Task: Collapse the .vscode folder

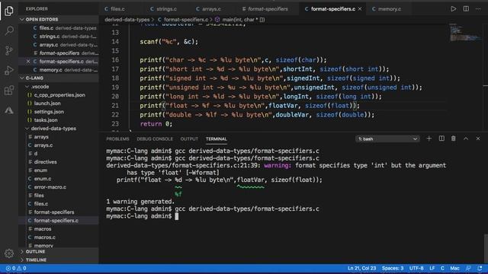Action: [59, 86]
